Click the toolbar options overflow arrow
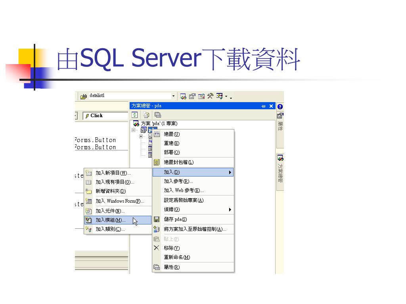This screenshot has height=304, width=406. pos(231,98)
